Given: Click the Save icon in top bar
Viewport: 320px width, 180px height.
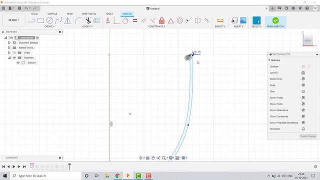Looking at the screenshot, I should [19, 8].
